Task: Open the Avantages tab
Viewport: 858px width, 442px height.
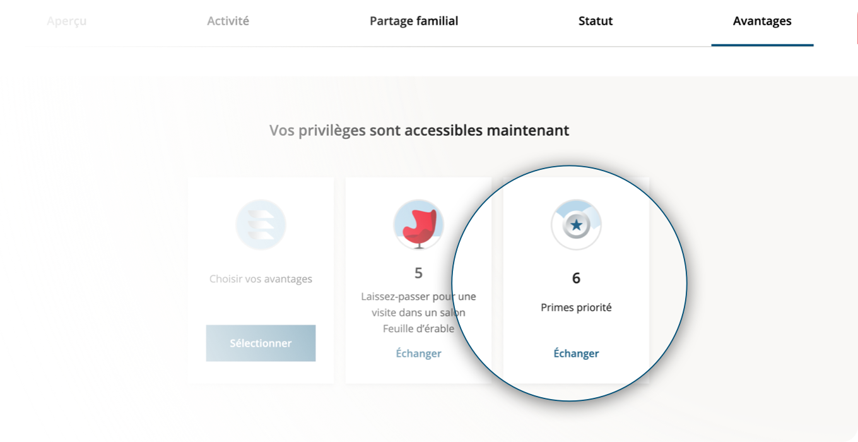Action: point(762,21)
